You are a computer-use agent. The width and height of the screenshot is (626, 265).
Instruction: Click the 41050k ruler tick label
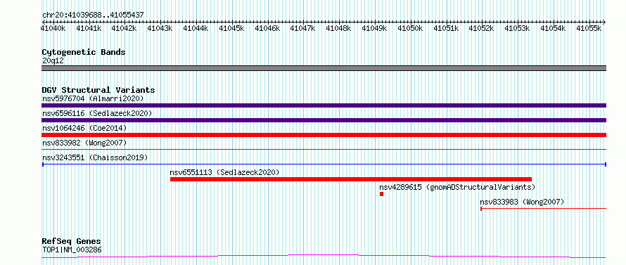(x=410, y=28)
